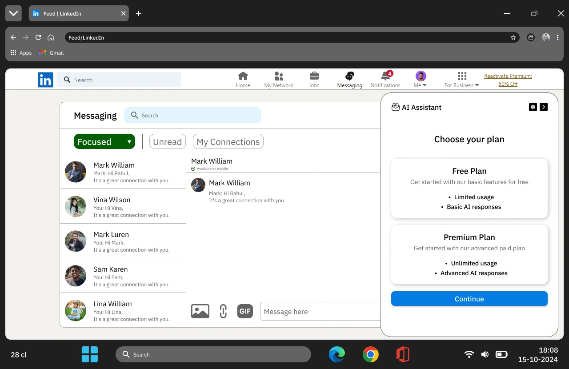569x369 pixels.
Task: Open the Mark Luren conversation
Action: click(123, 241)
